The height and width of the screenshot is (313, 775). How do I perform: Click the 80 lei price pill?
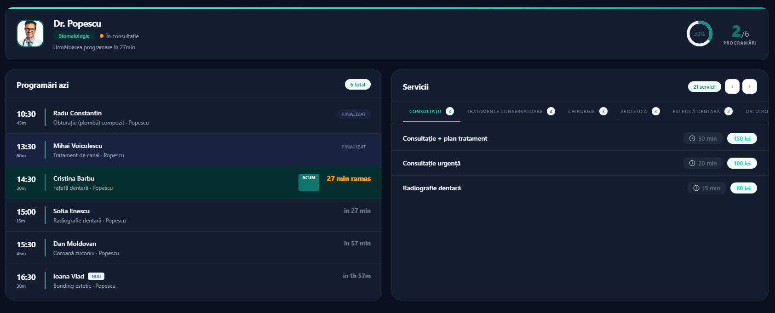743,188
